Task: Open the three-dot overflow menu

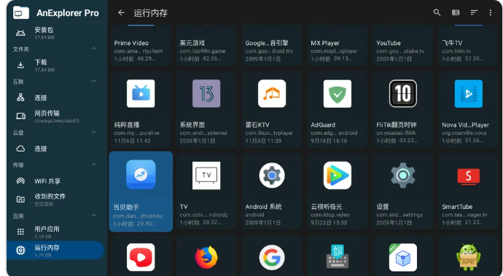Action: 490,12
